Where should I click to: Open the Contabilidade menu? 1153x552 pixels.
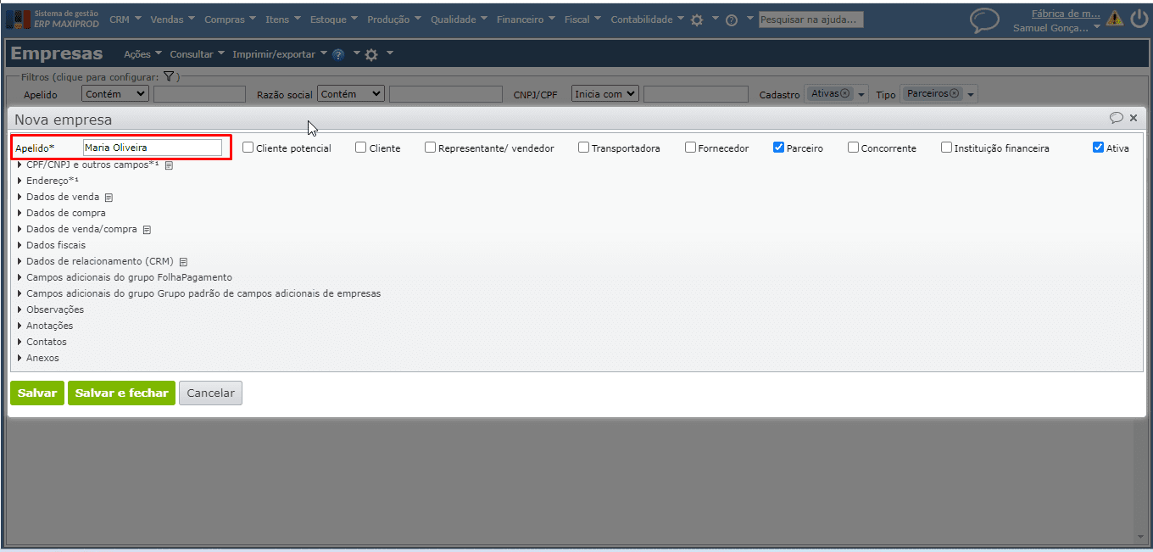pyautogui.click(x=648, y=20)
